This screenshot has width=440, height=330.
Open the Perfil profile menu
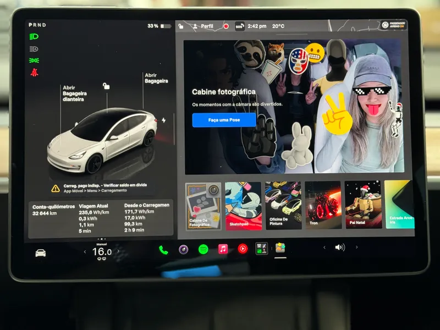coord(203,26)
